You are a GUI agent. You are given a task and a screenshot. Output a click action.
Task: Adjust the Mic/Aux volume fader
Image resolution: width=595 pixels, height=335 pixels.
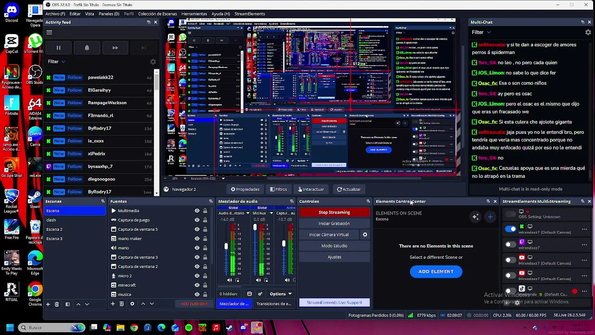(x=255, y=228)
